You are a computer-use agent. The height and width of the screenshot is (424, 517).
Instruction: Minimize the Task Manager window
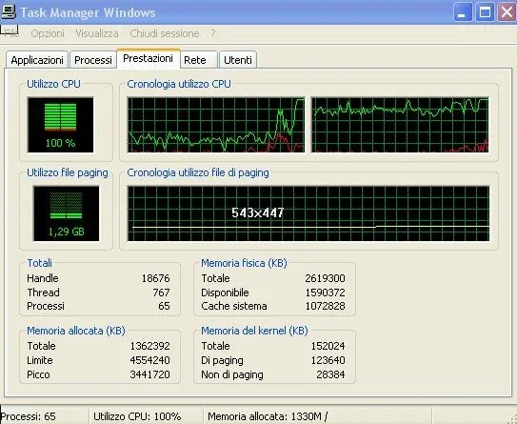pos(463,12)
